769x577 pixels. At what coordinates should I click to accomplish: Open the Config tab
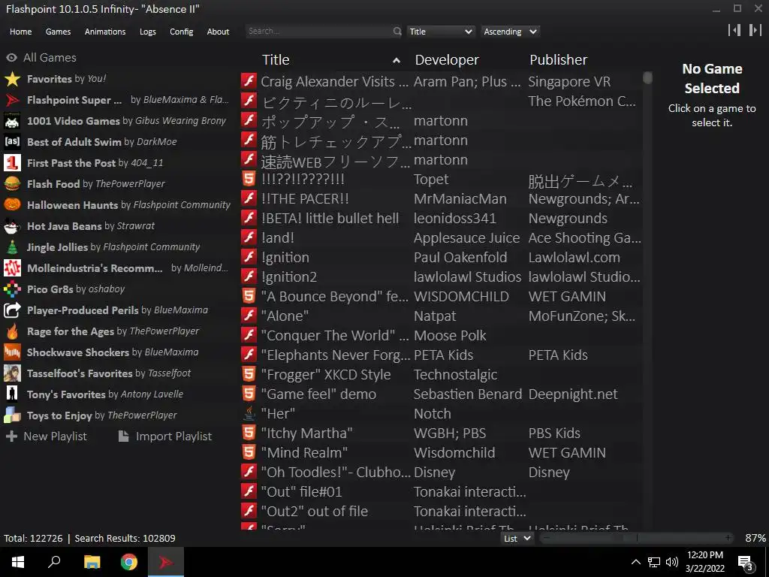[x=182, y=32]
